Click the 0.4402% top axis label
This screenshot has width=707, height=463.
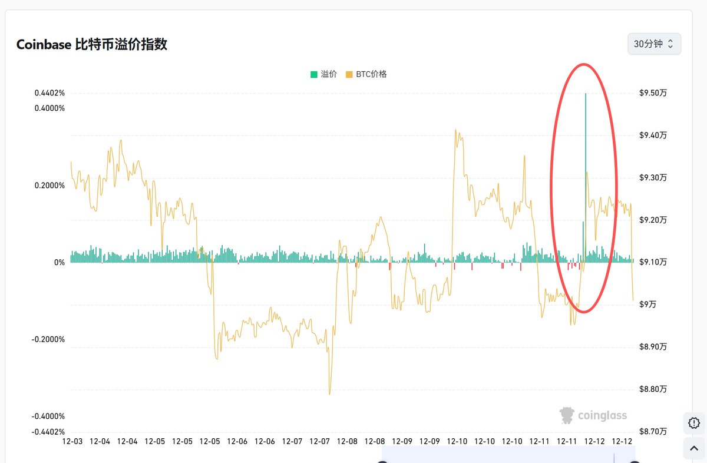[x=48, y=93]
